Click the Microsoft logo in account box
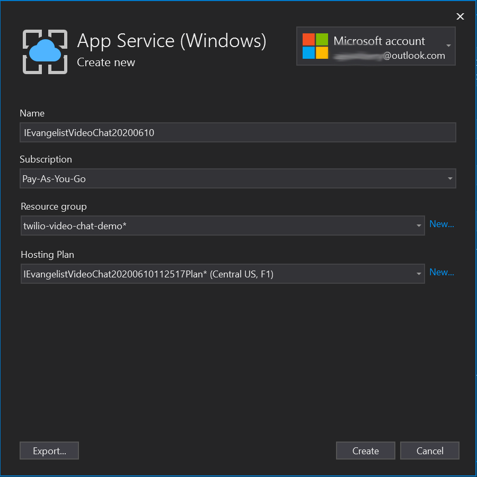The width and height of the screenshot is (477, 477). point(315,46)
